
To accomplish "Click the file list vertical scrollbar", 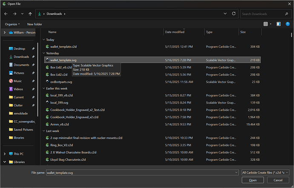I will click(x=291, y=35).
